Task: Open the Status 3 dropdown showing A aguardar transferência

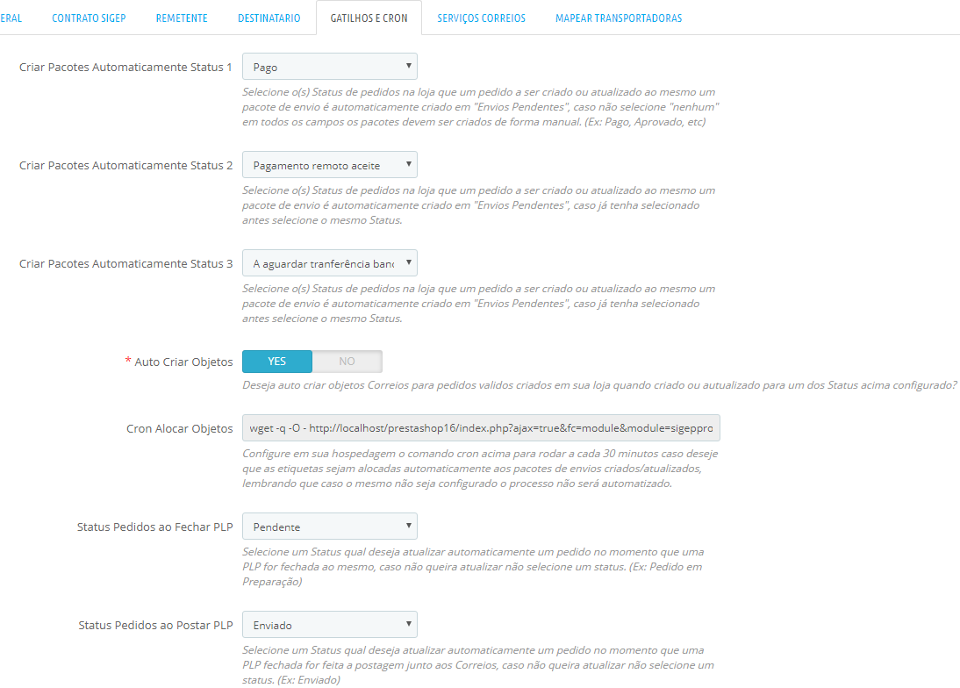Action: [x=329, y=263]
